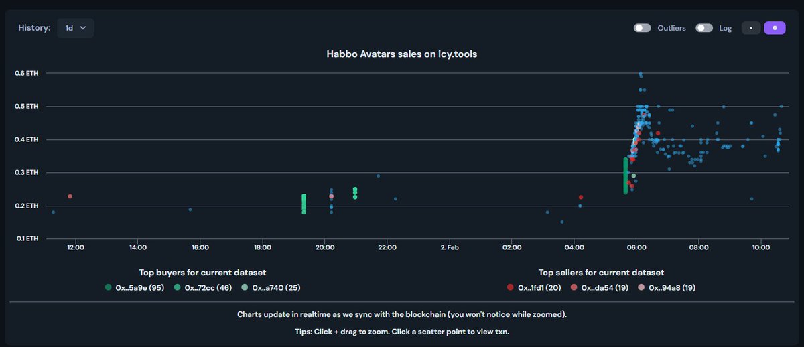This screenshot has width=804, height=347.
Task: Toggle the Log scale switch
Action: [704, 28]
